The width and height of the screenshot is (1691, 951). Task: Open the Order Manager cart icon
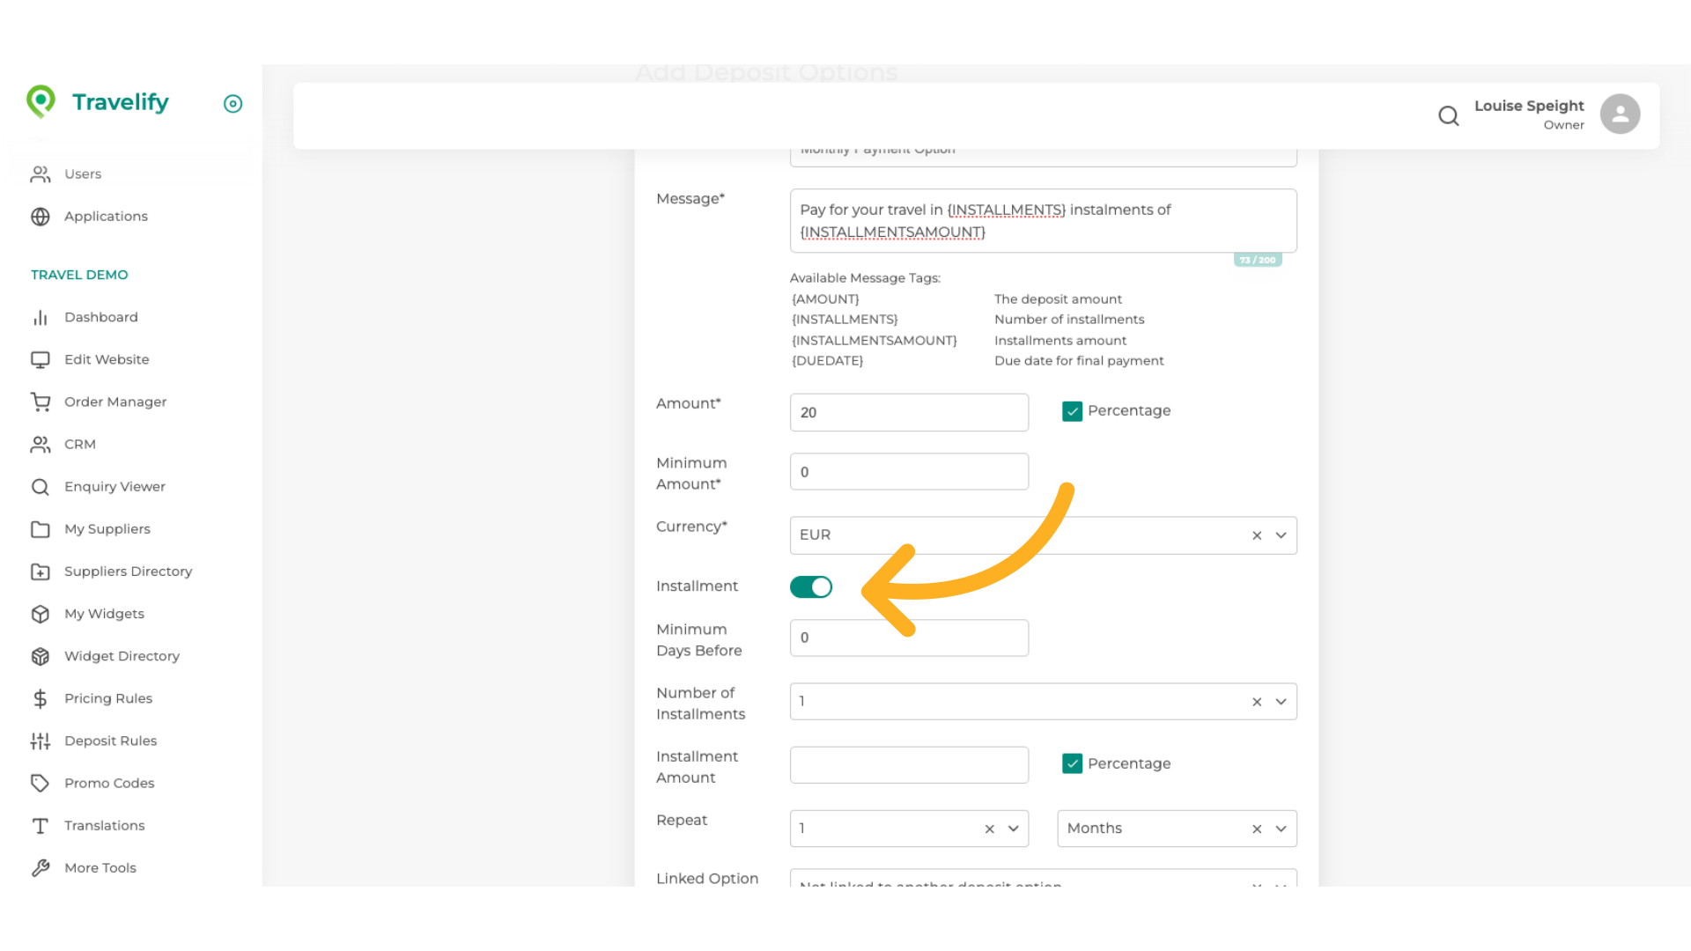click(41, 402)
